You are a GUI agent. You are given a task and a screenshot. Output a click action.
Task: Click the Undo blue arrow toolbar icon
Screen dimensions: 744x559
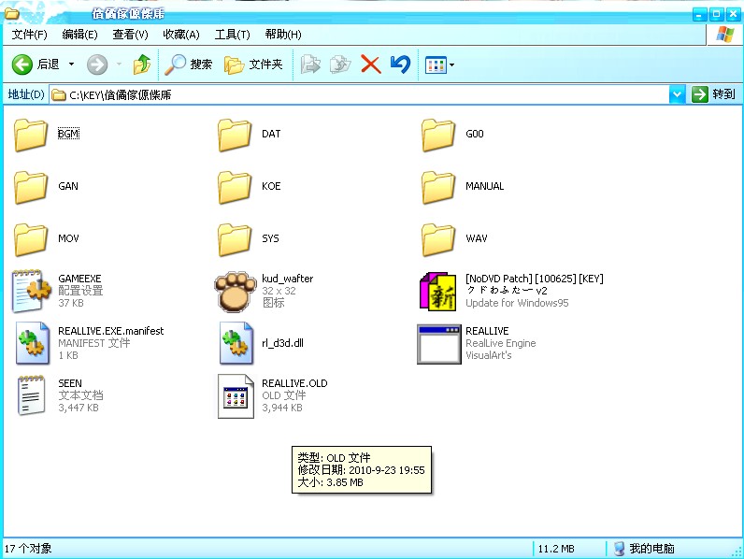400,64
